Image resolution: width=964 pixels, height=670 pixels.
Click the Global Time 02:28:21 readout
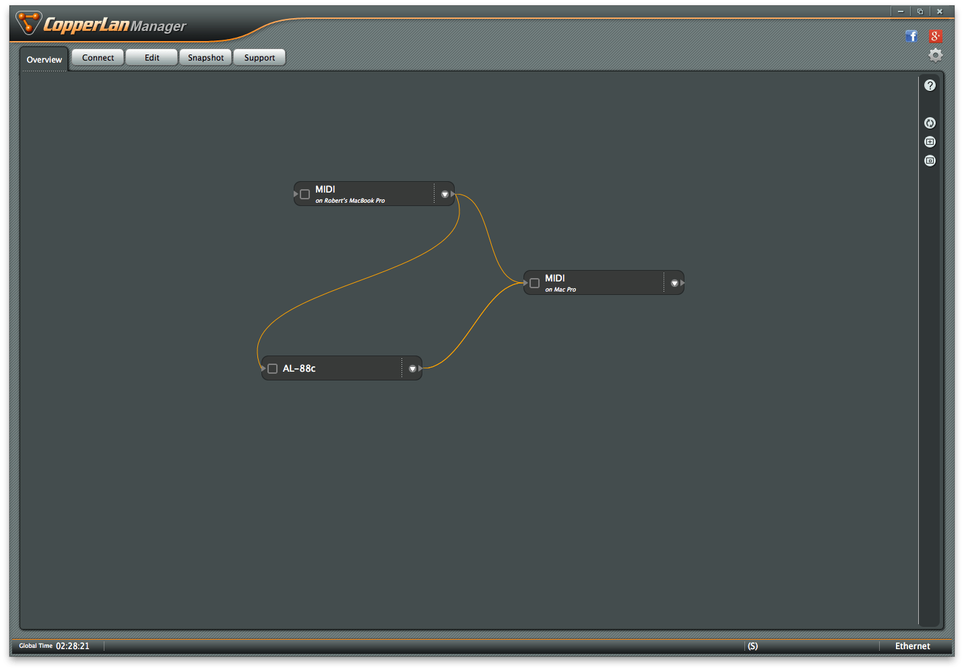pyautogui.click(x=54, y=646)
